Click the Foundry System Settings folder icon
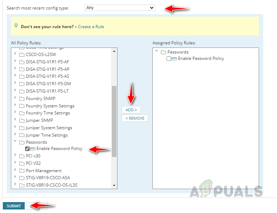The image size is (277, 213). [22, 106]
